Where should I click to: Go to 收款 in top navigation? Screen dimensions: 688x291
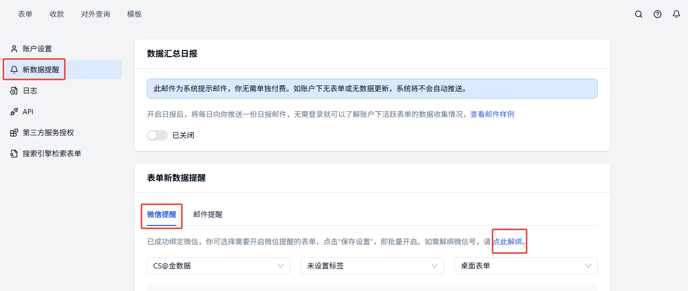tap(57, 14)
